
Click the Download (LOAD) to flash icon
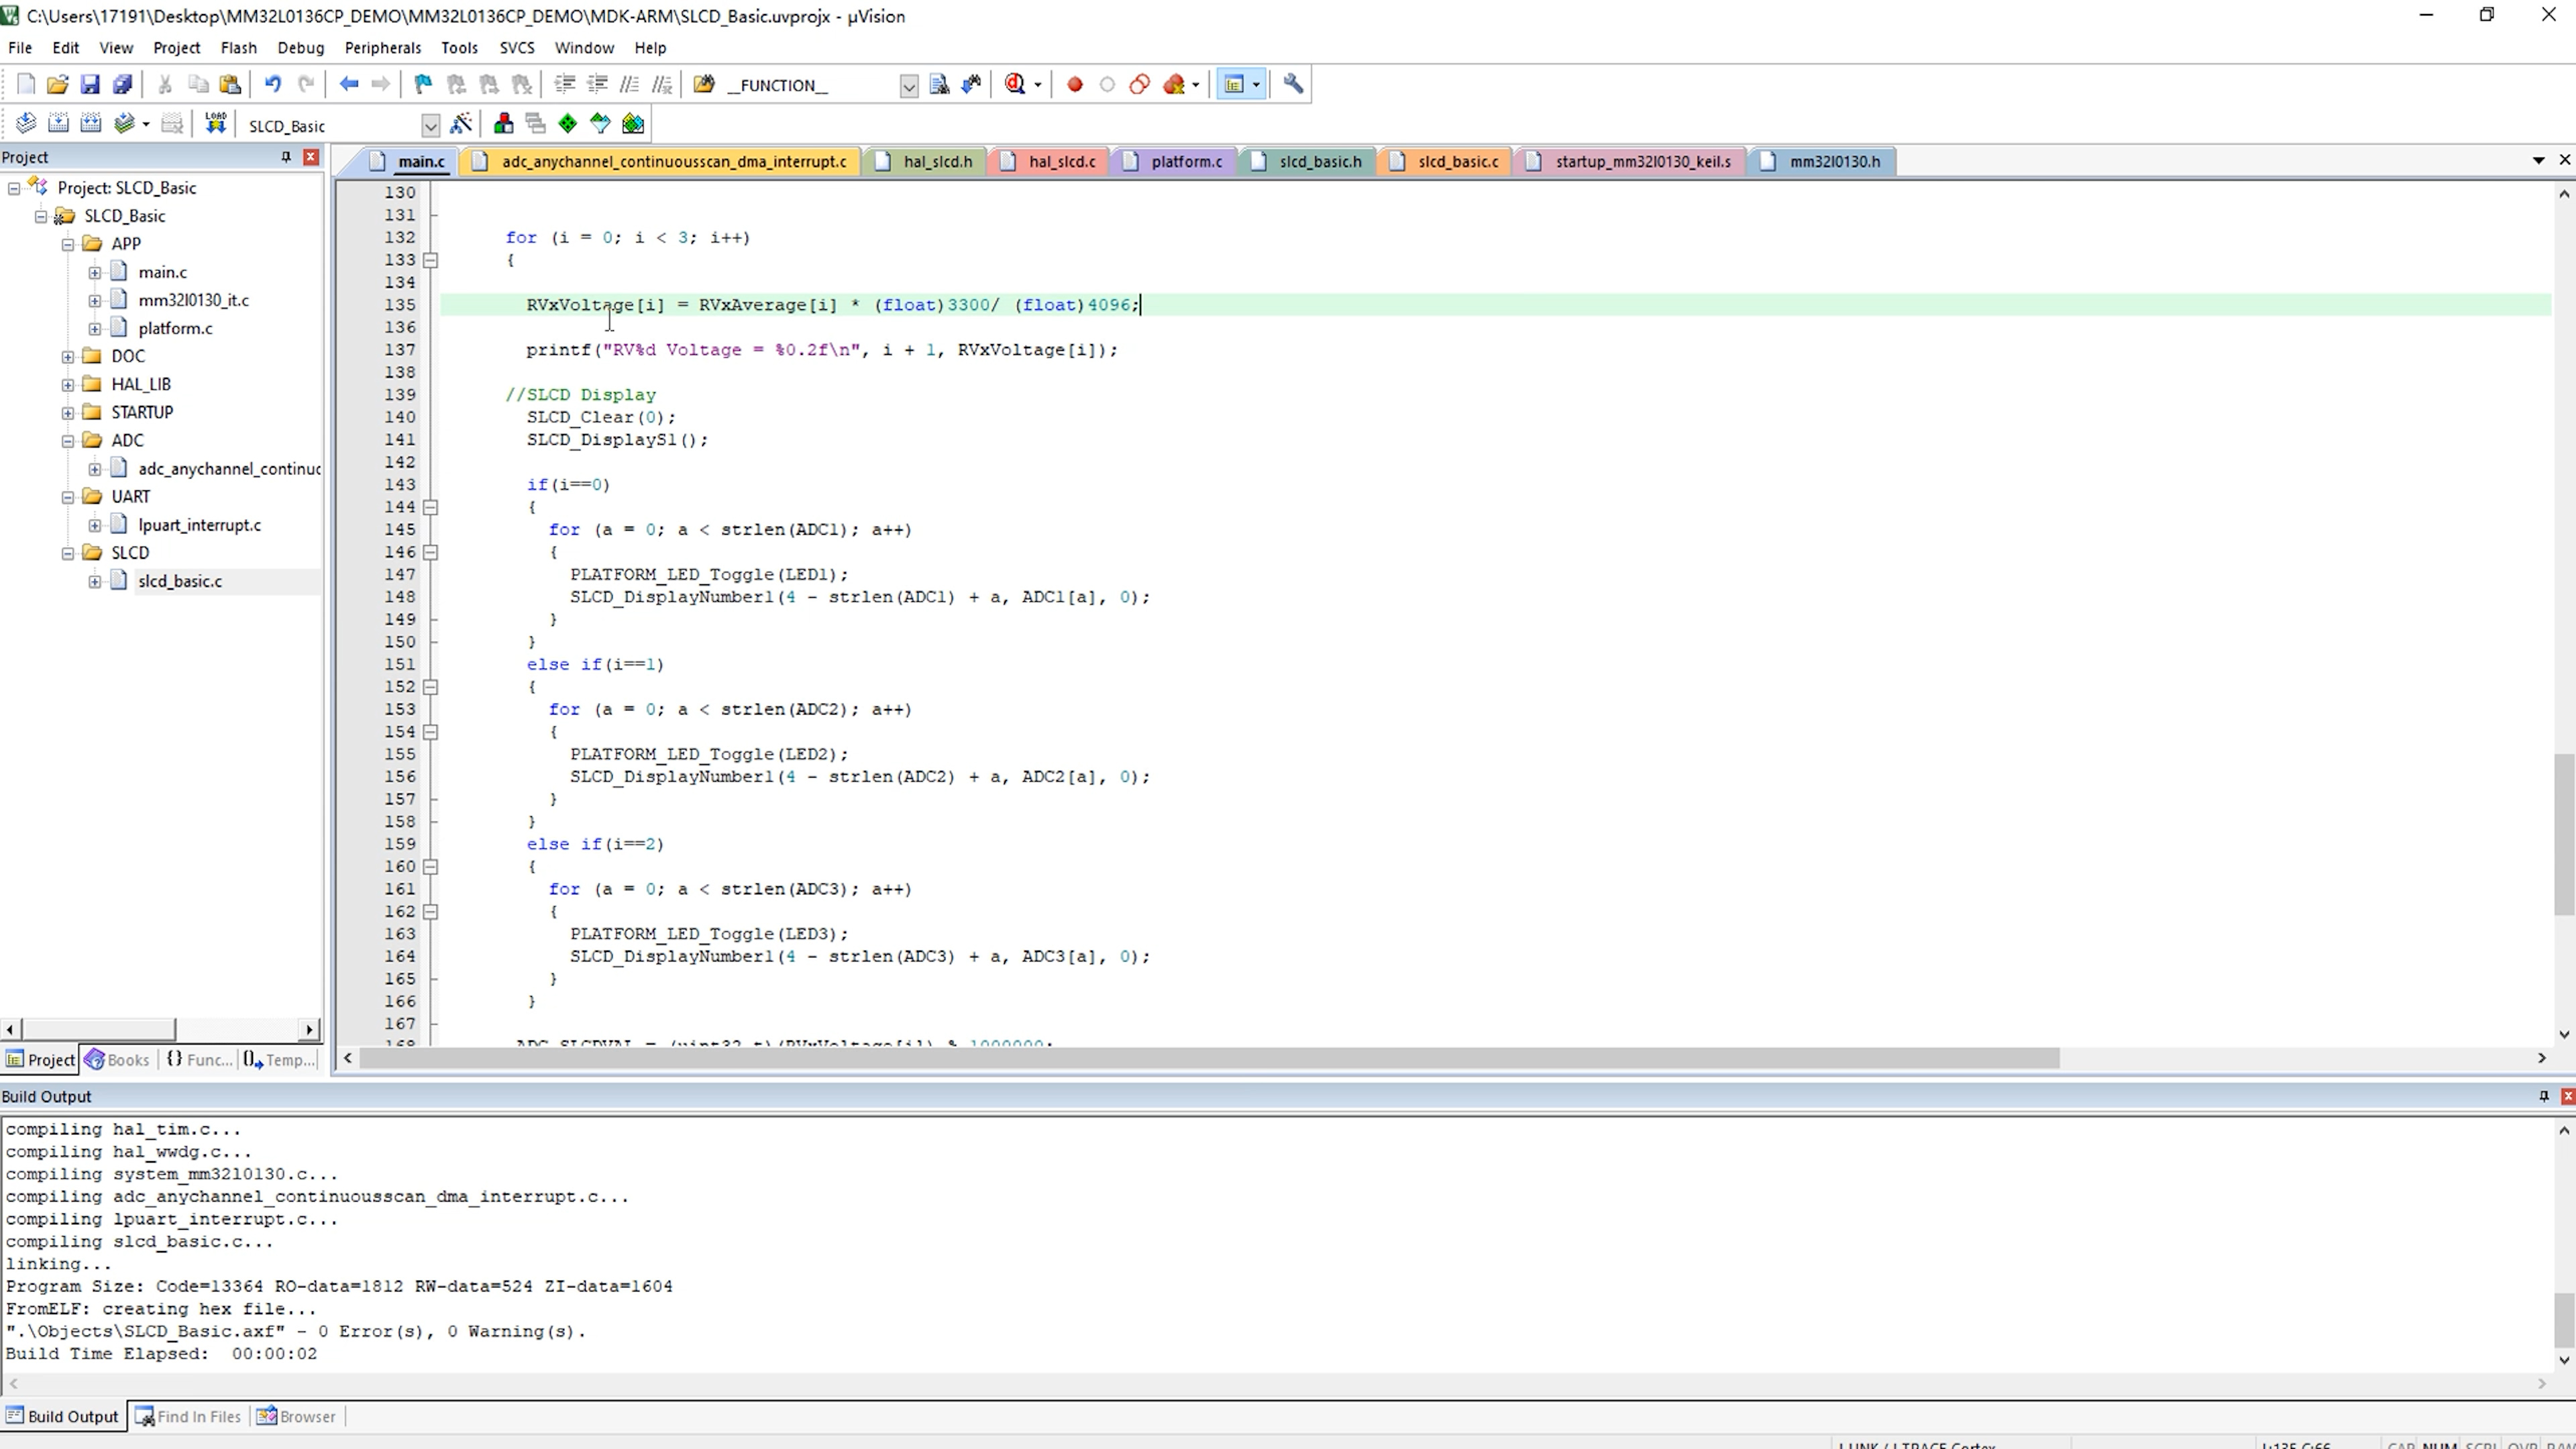(x=215, y=124)
